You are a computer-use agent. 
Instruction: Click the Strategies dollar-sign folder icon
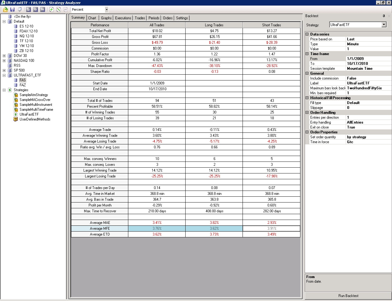coord(10,90)
